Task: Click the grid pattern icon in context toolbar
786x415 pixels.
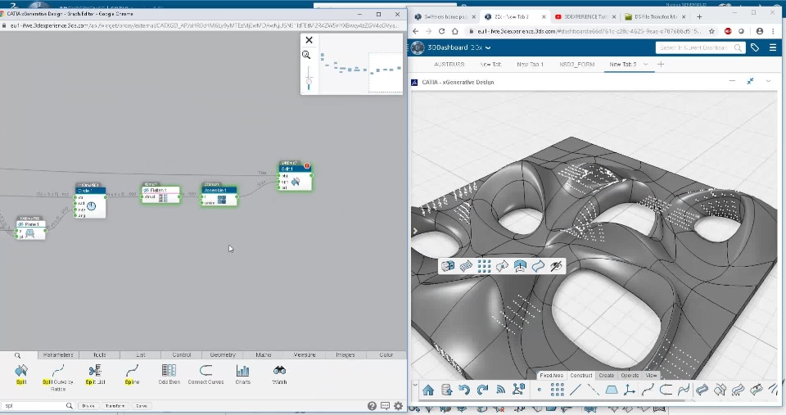Action: click(484, 266)
